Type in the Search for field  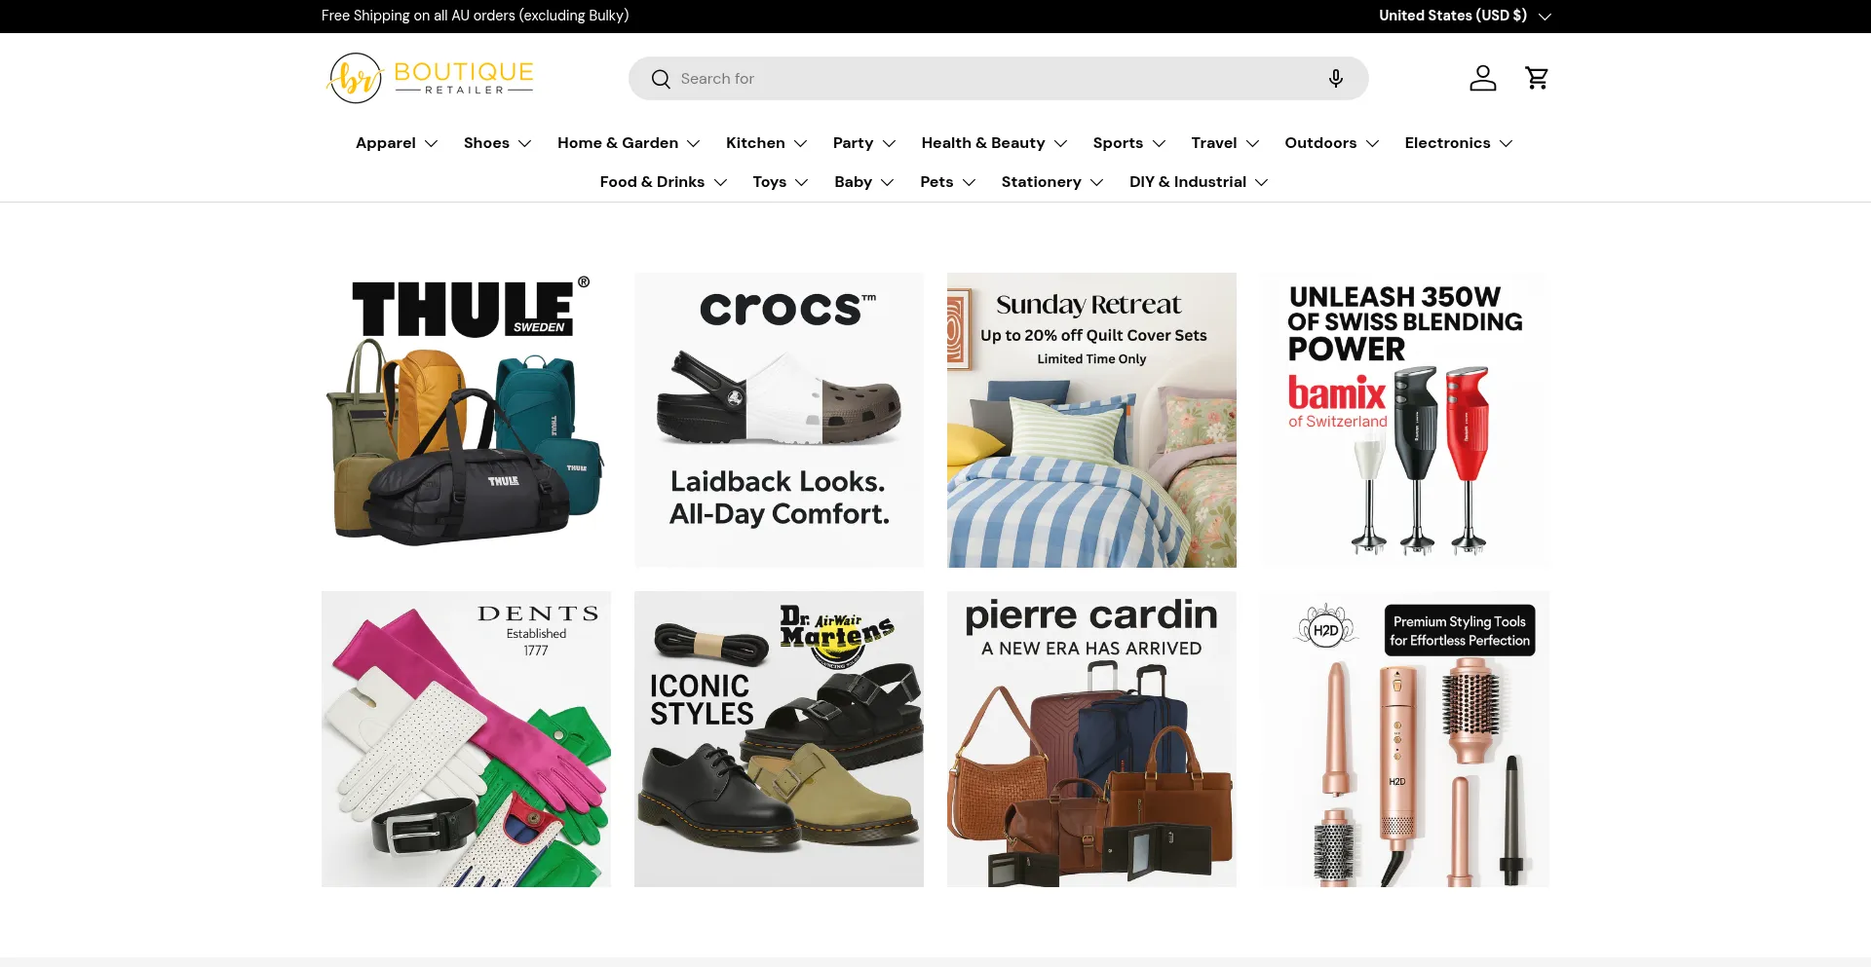coord(994,79)
